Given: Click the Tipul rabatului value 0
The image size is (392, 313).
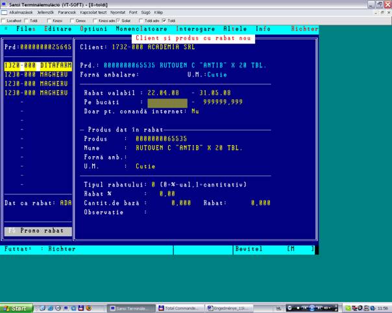Looking at the screenshot, I should 153,185.
